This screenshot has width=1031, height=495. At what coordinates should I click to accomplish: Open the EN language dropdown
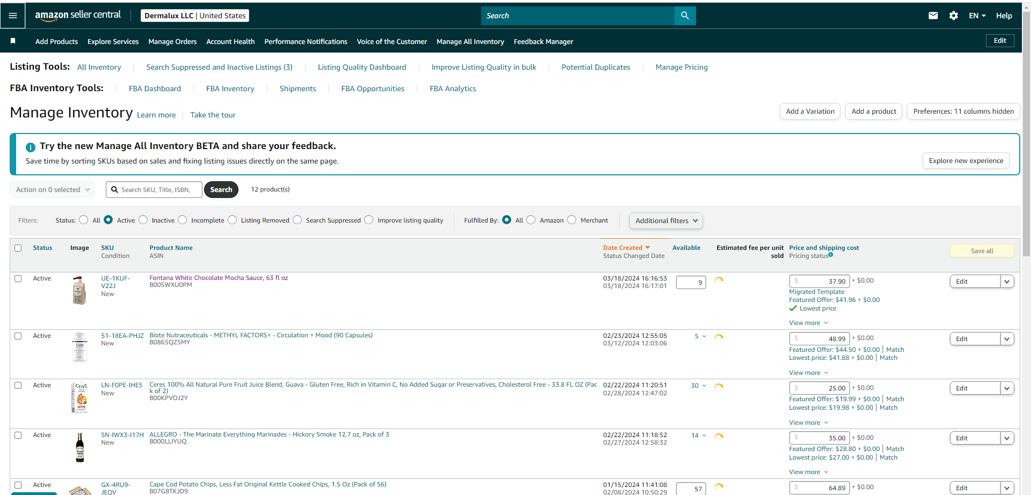pyautogui.click(x=977, y=16)
